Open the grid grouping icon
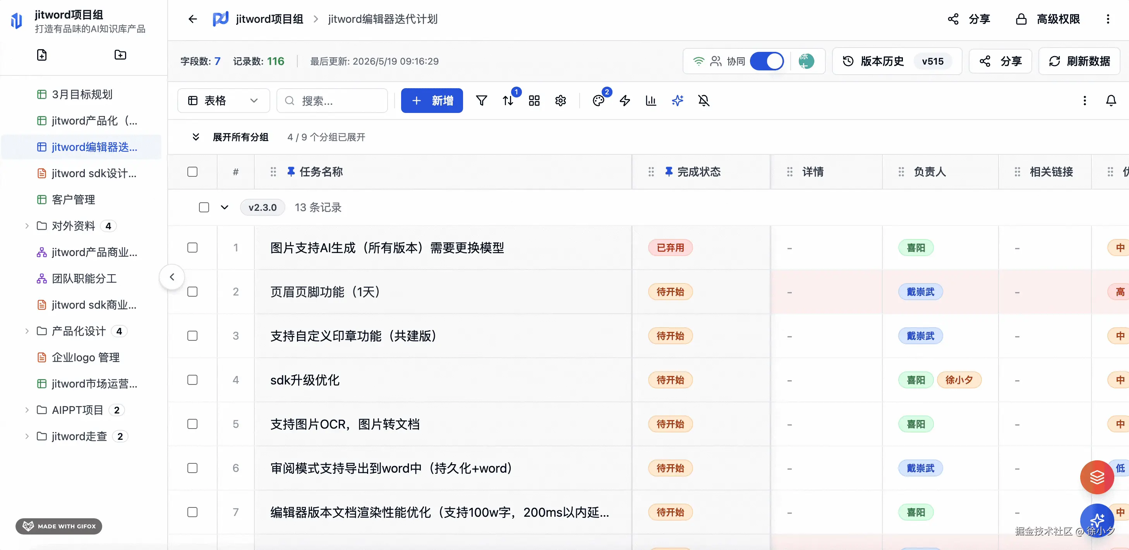This screenshot has width=1129, height=550. (534, 101)
